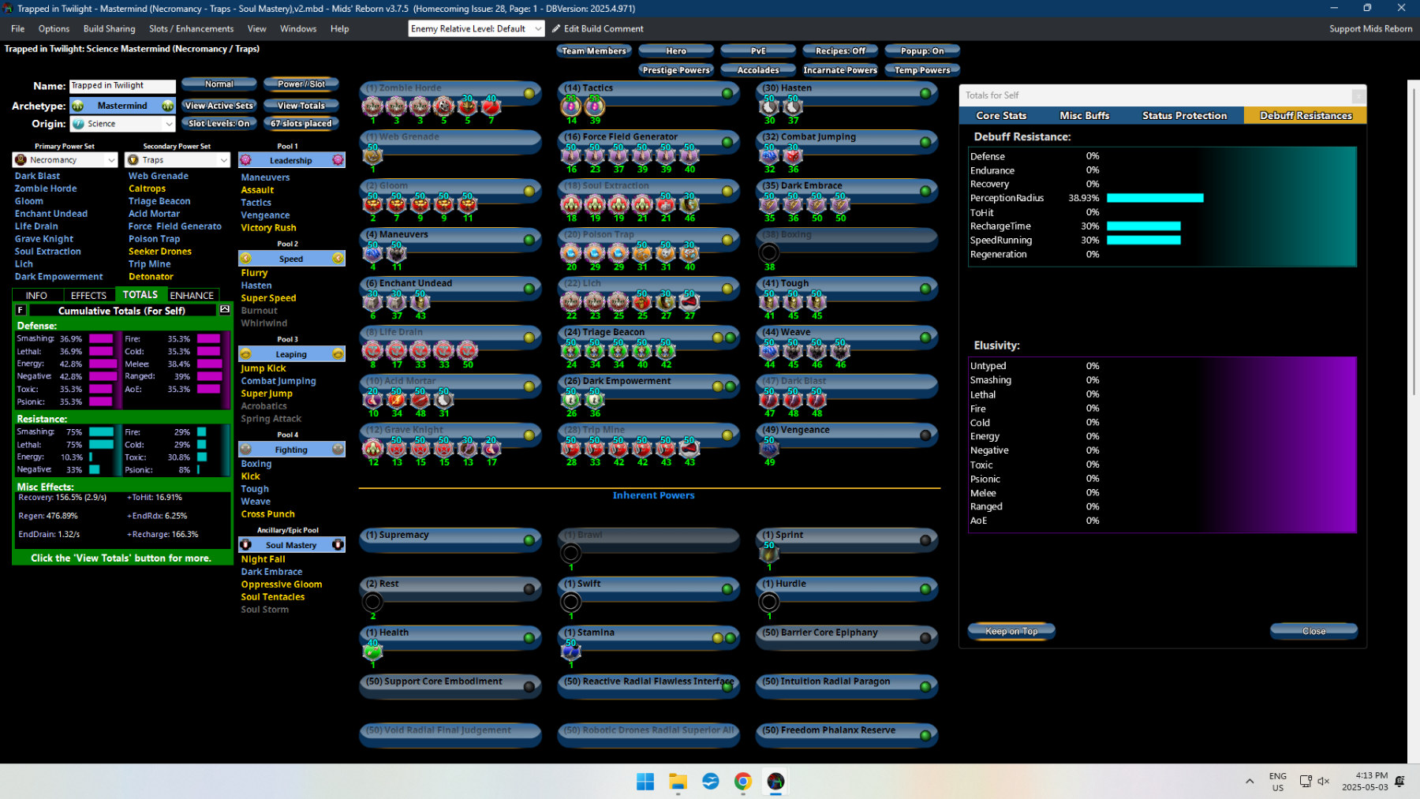Click the enhancement slot under Sprint

click(769, 553)
